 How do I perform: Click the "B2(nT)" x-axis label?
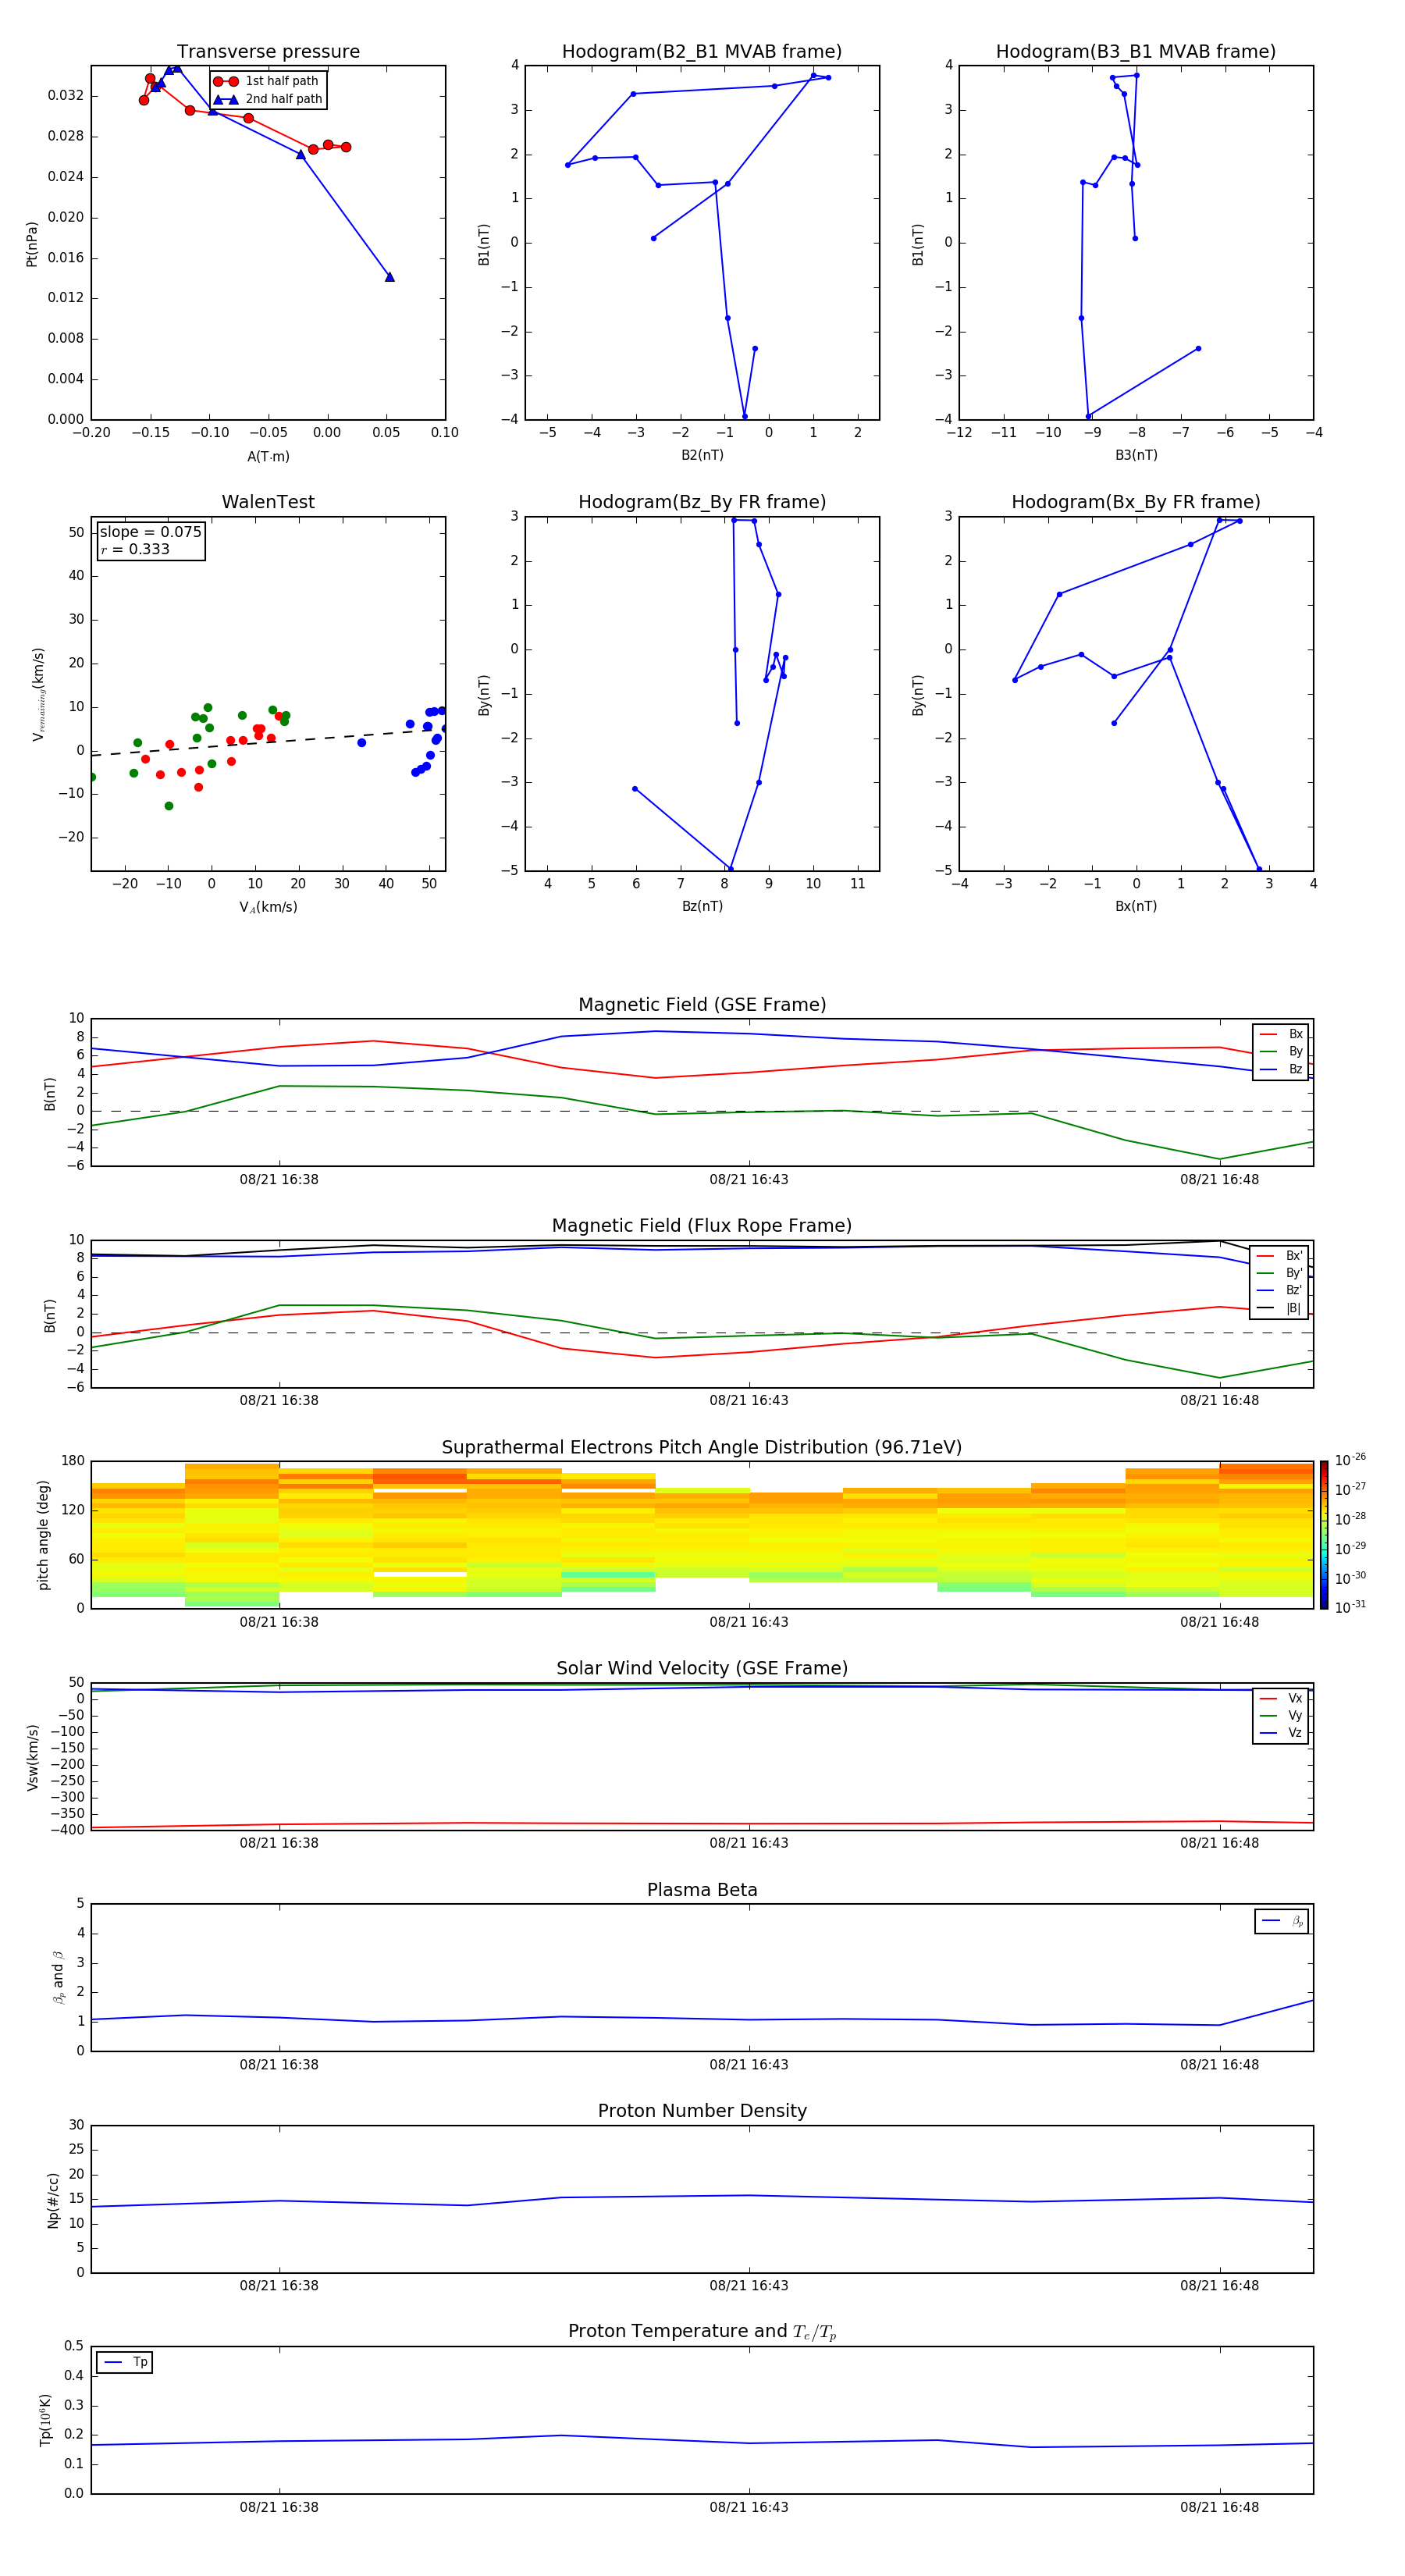point(702,455)
